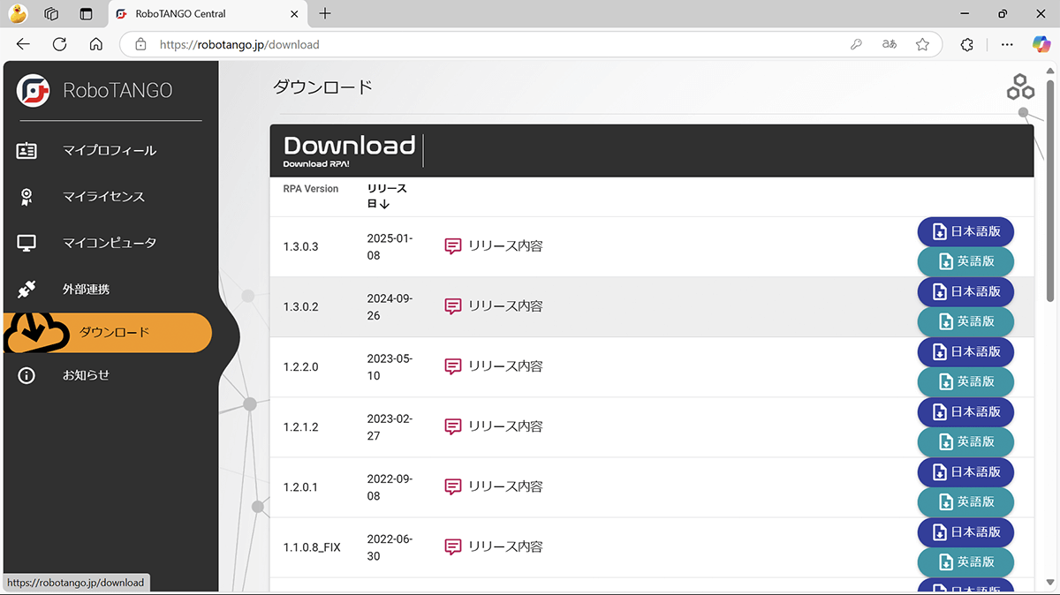Click the My Profile ID card icon
The width and height of the screenshot is (1060, 595).
coord(26,150)
